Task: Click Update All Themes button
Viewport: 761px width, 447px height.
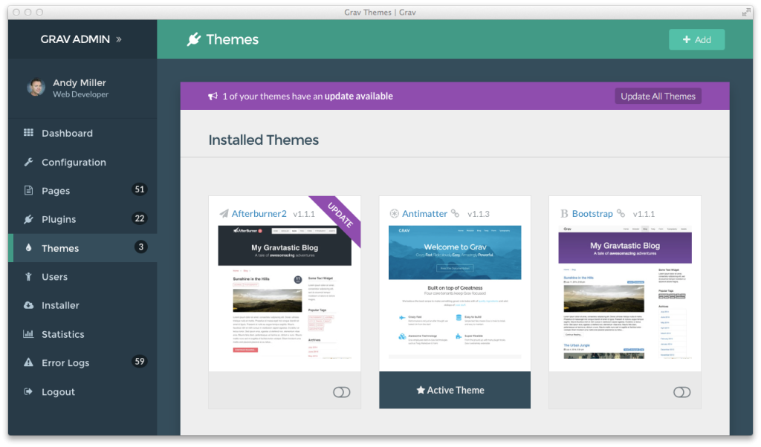Action: click(x=658, y=96)
